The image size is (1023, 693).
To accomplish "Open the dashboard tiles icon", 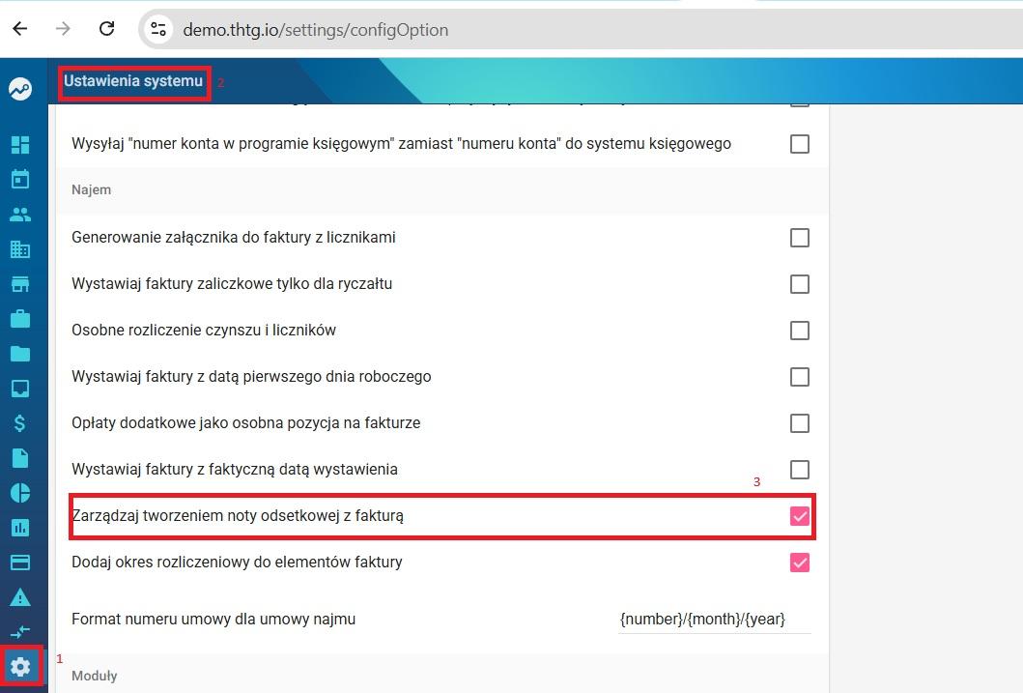I will 20,145.
